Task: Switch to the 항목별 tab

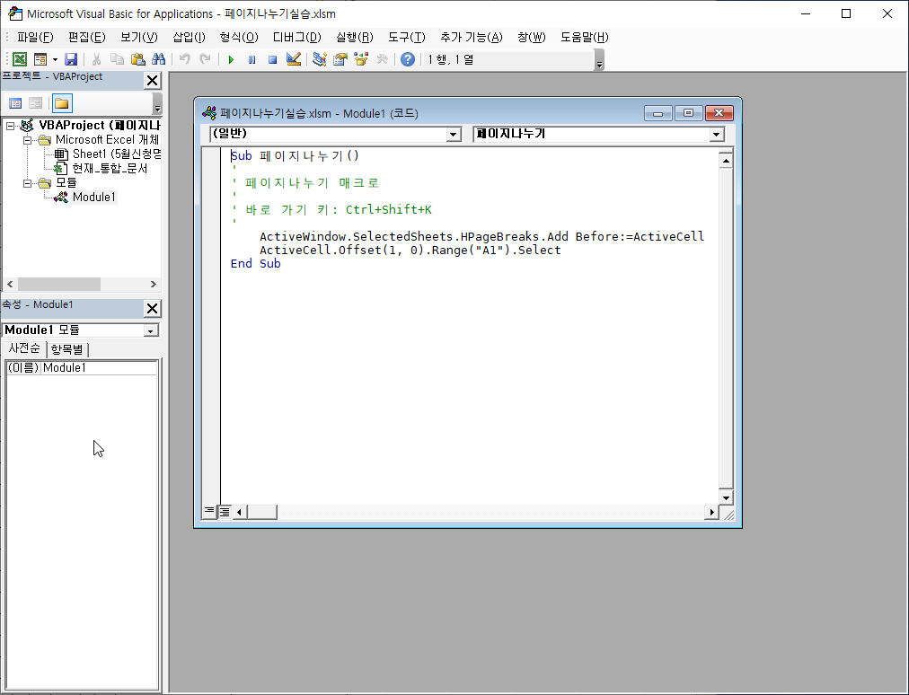Action: (x=67, y=349)
